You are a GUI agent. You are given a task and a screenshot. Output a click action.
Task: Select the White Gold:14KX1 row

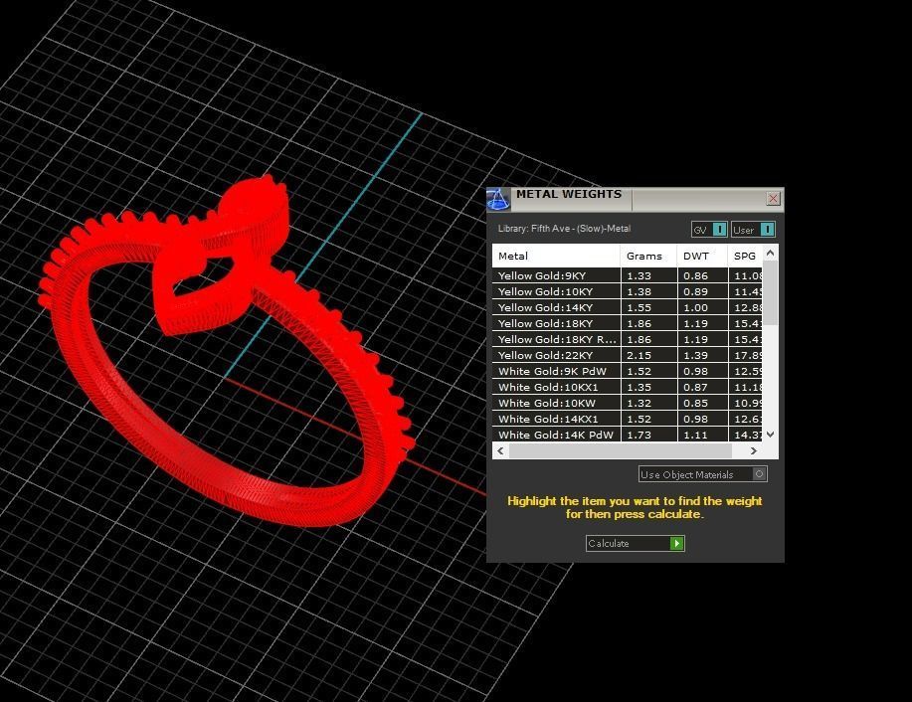(627, 419)
